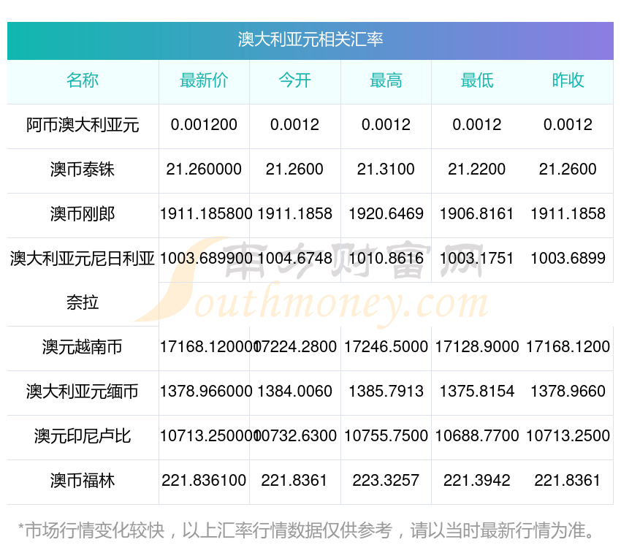Click the value 10688.7700
Screen dimensions: 621x553
(x=477, y=435)
